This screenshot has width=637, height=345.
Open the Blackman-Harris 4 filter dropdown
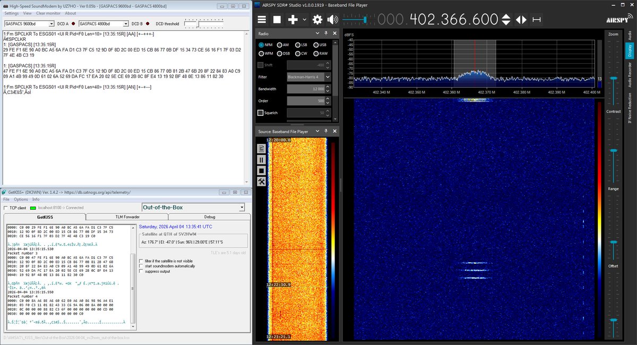pos(328,76)
